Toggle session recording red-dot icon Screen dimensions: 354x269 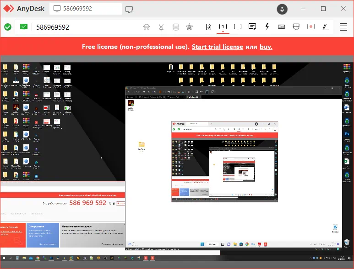tap(311, 27)
